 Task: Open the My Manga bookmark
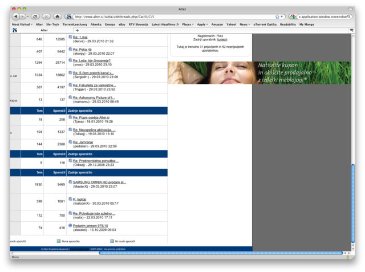click(x=307, y=25)
